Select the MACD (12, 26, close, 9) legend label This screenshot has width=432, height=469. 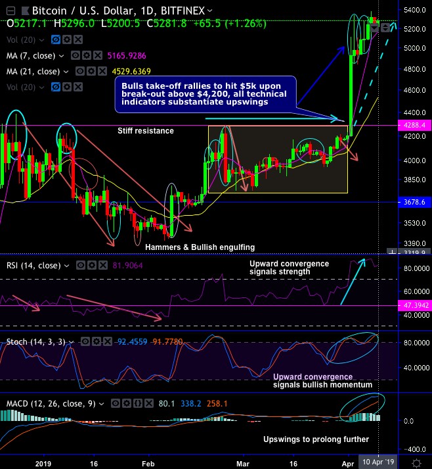click(x=51, y=404)
